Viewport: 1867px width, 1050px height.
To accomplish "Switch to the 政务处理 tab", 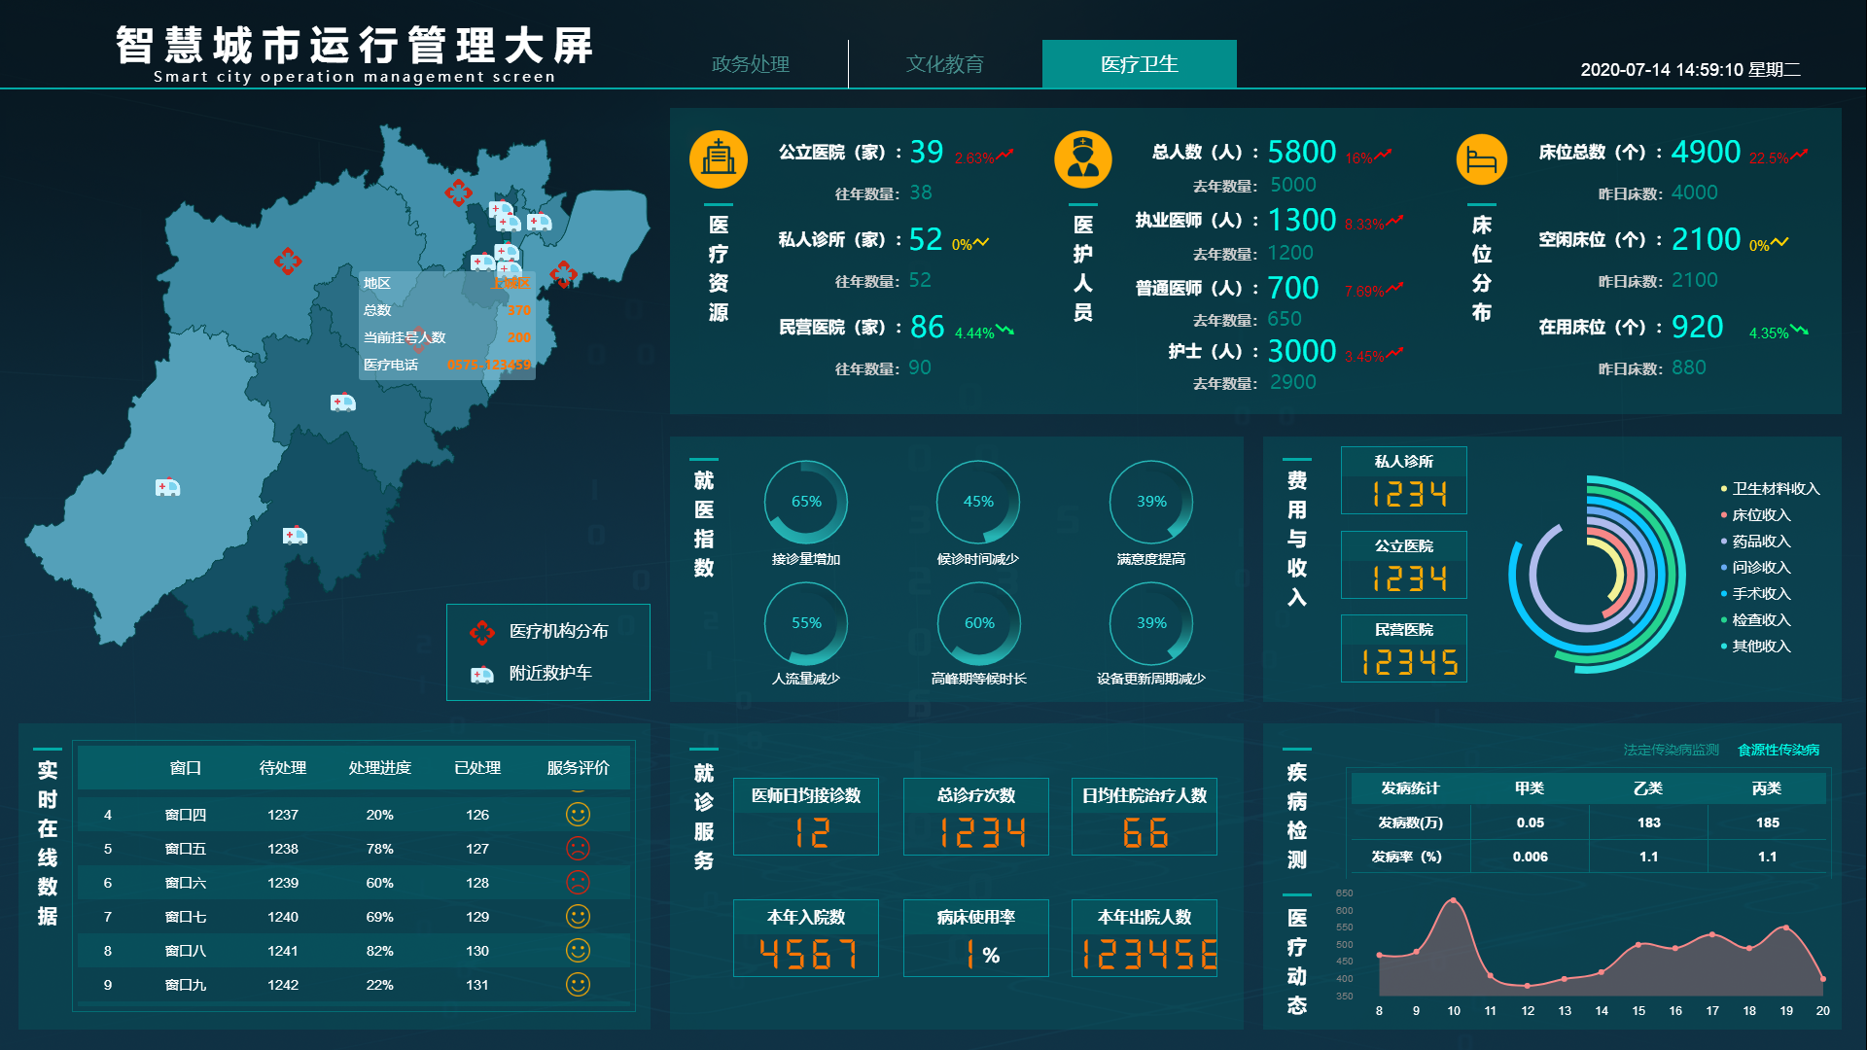I will click(x=751, y=64).
